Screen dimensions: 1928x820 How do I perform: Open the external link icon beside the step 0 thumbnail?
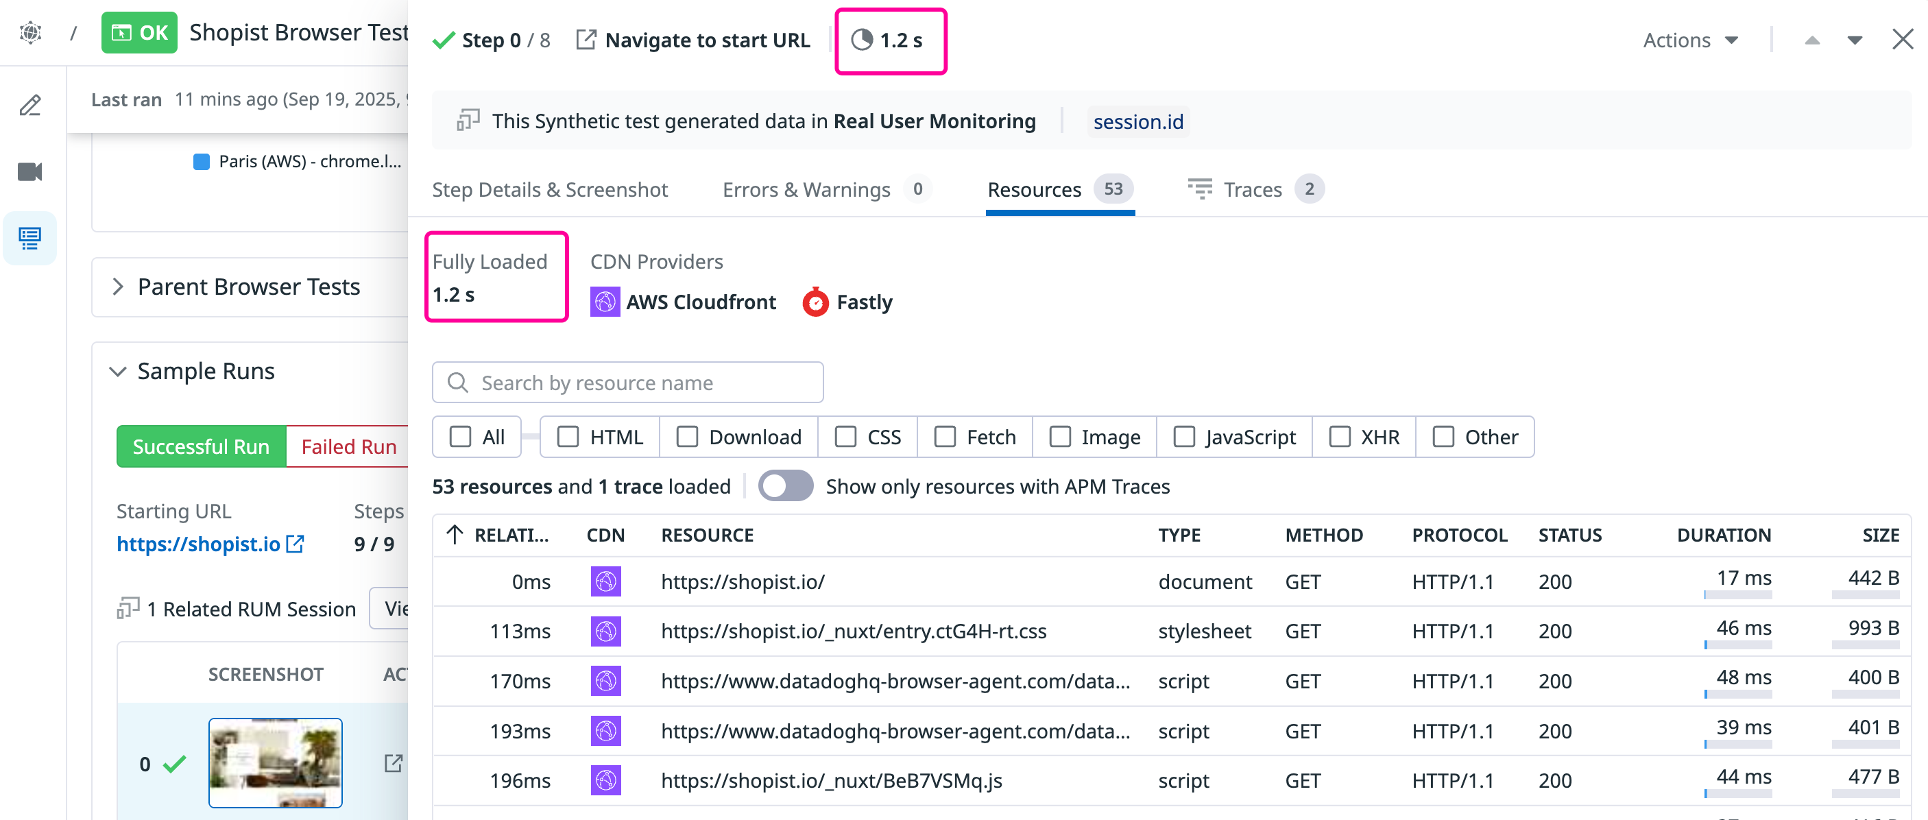coord(393,763)
